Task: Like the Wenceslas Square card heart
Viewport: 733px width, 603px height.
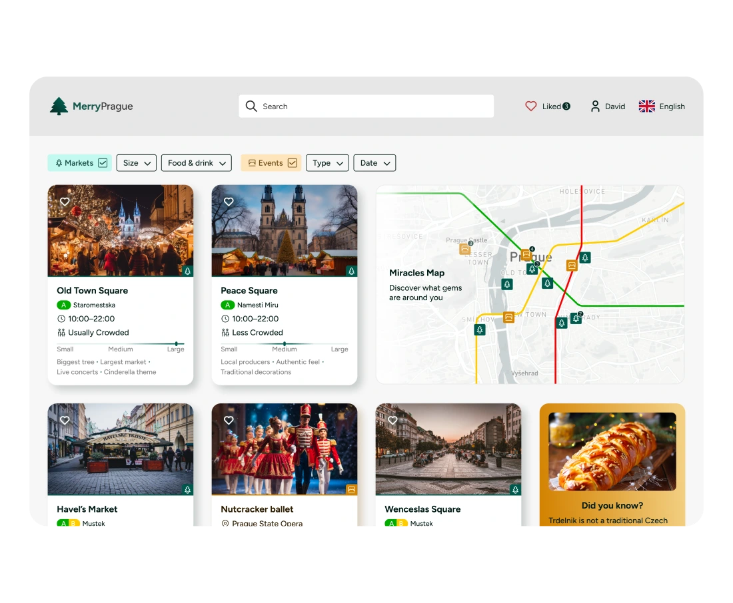Action: pyautogui.click(x=392, y=421)
